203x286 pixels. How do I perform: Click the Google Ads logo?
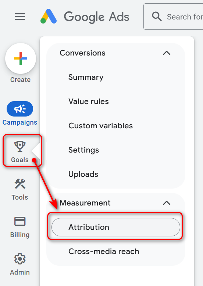click(x=48, y=17)
